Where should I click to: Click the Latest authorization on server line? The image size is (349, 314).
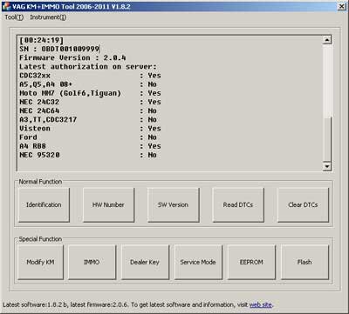pyautogui.click(x=88, y=67)
